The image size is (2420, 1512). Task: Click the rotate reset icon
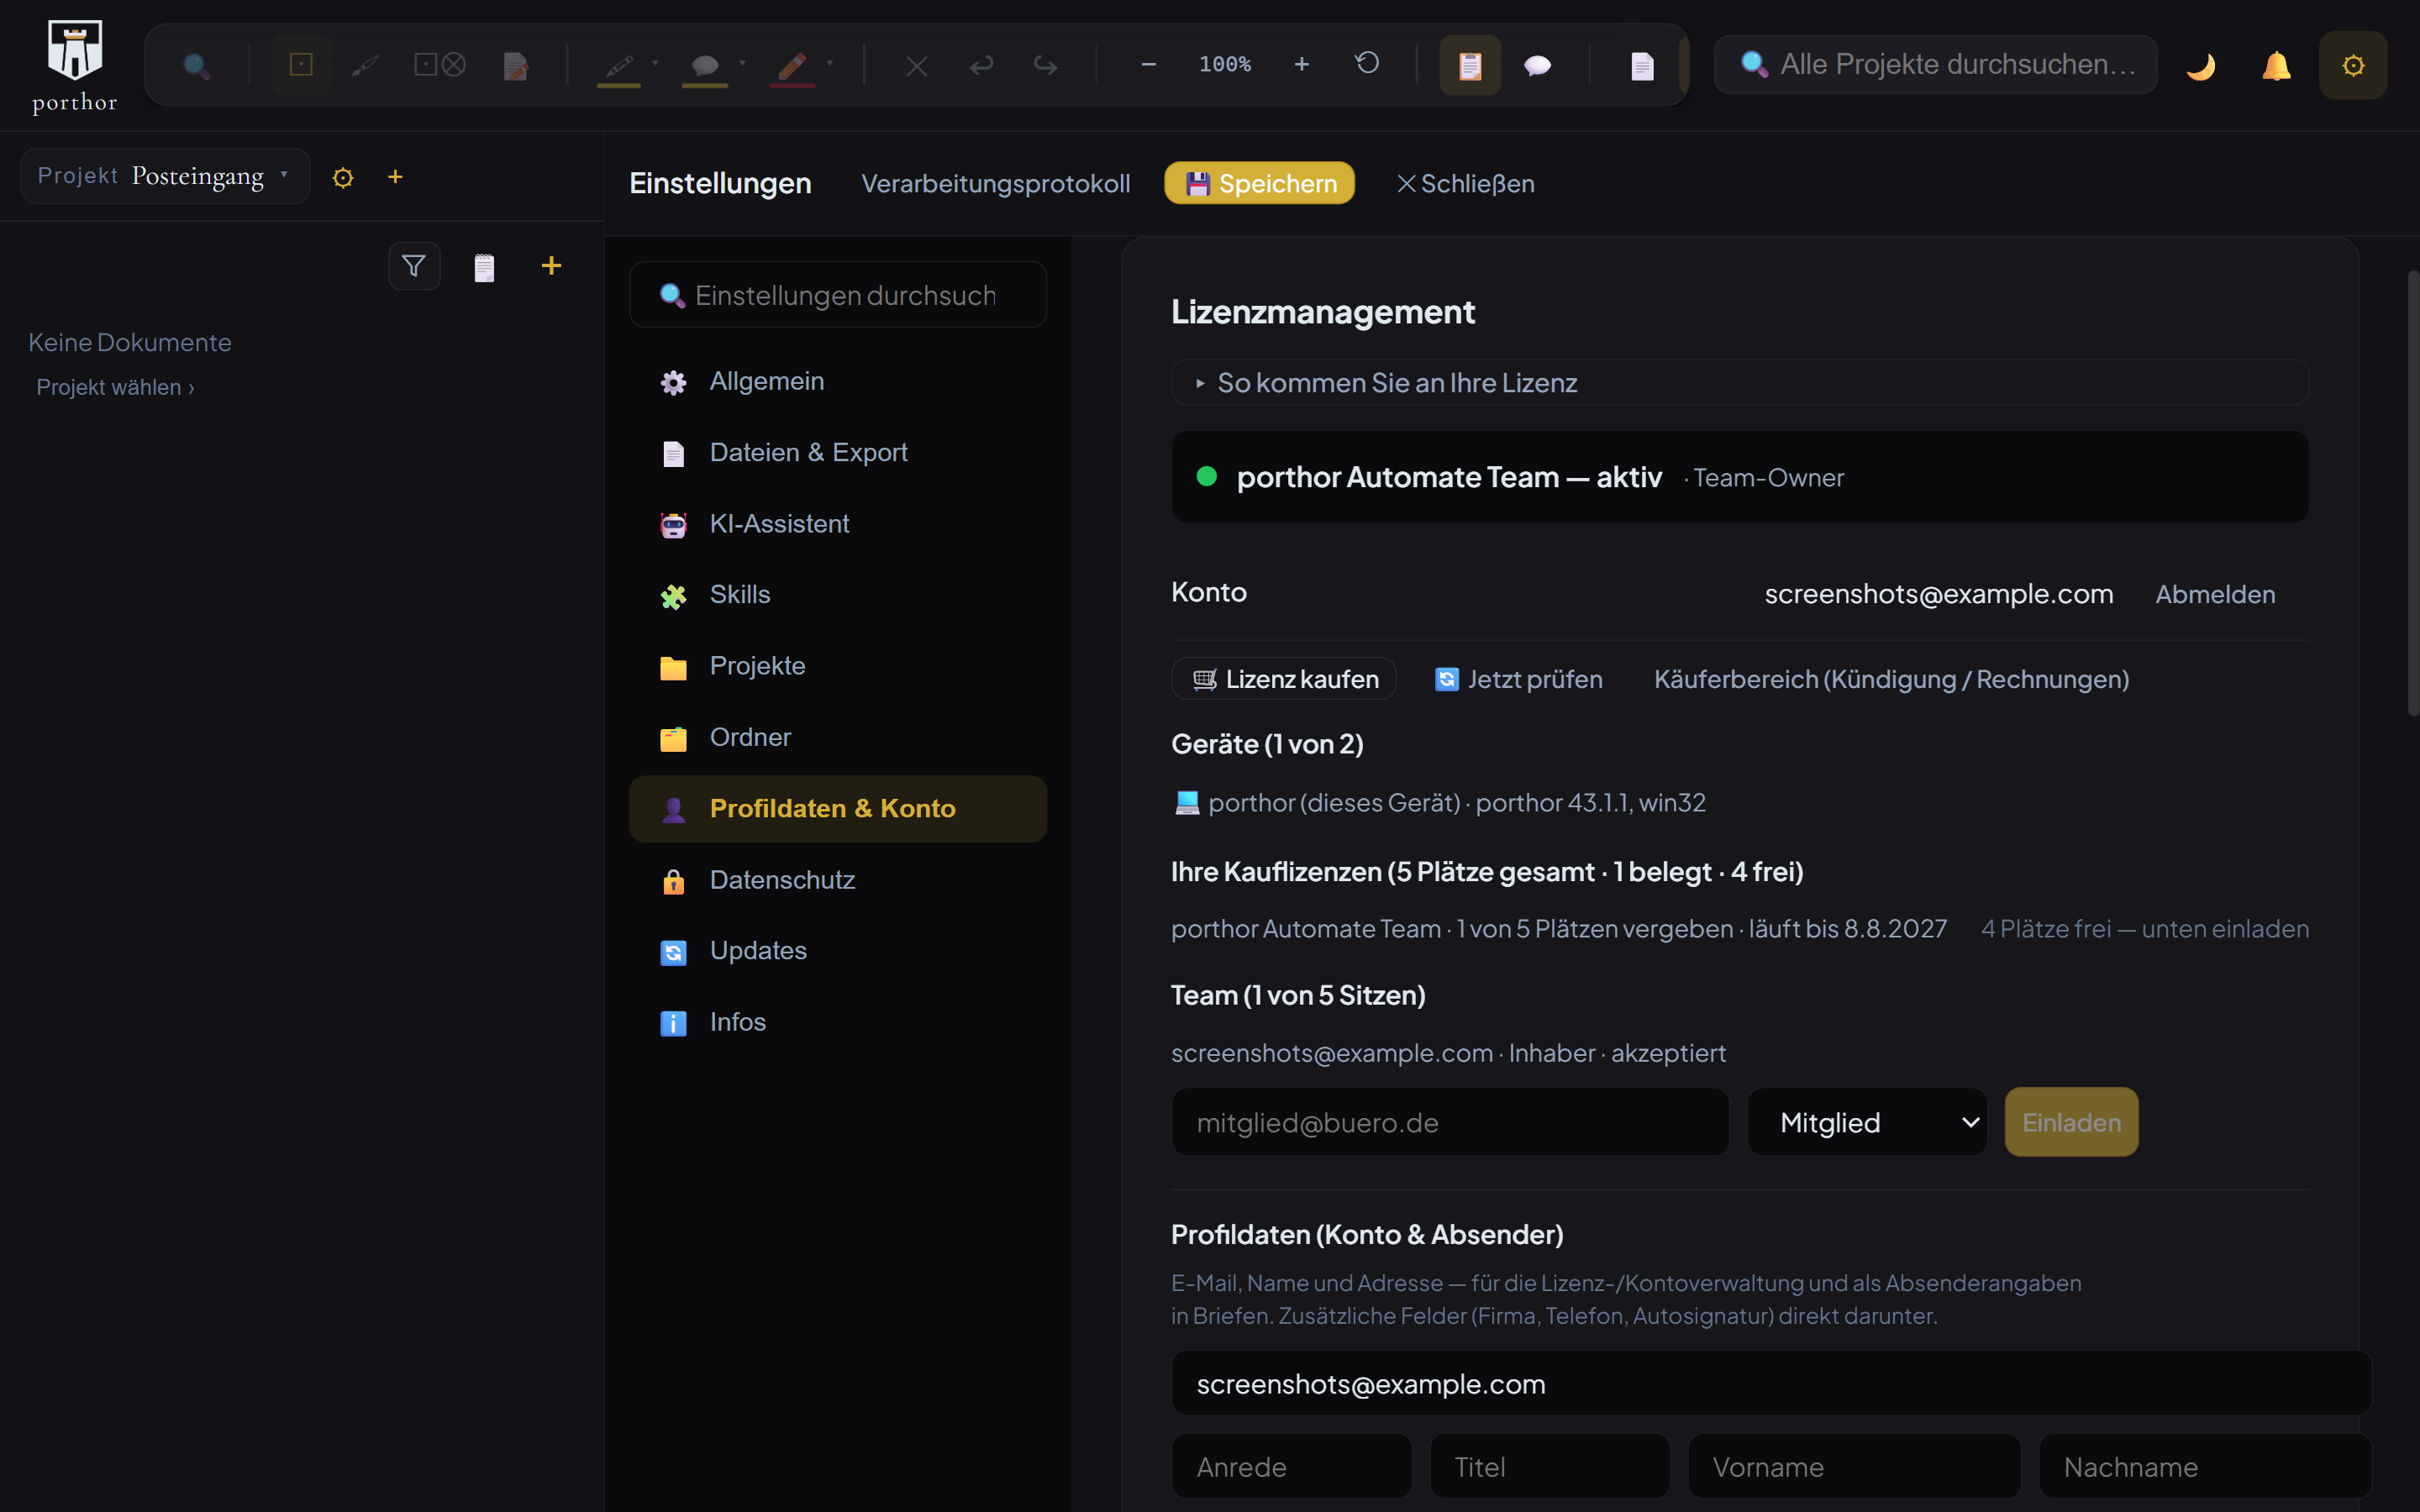pyautogui.click(x=1367, y=64)
